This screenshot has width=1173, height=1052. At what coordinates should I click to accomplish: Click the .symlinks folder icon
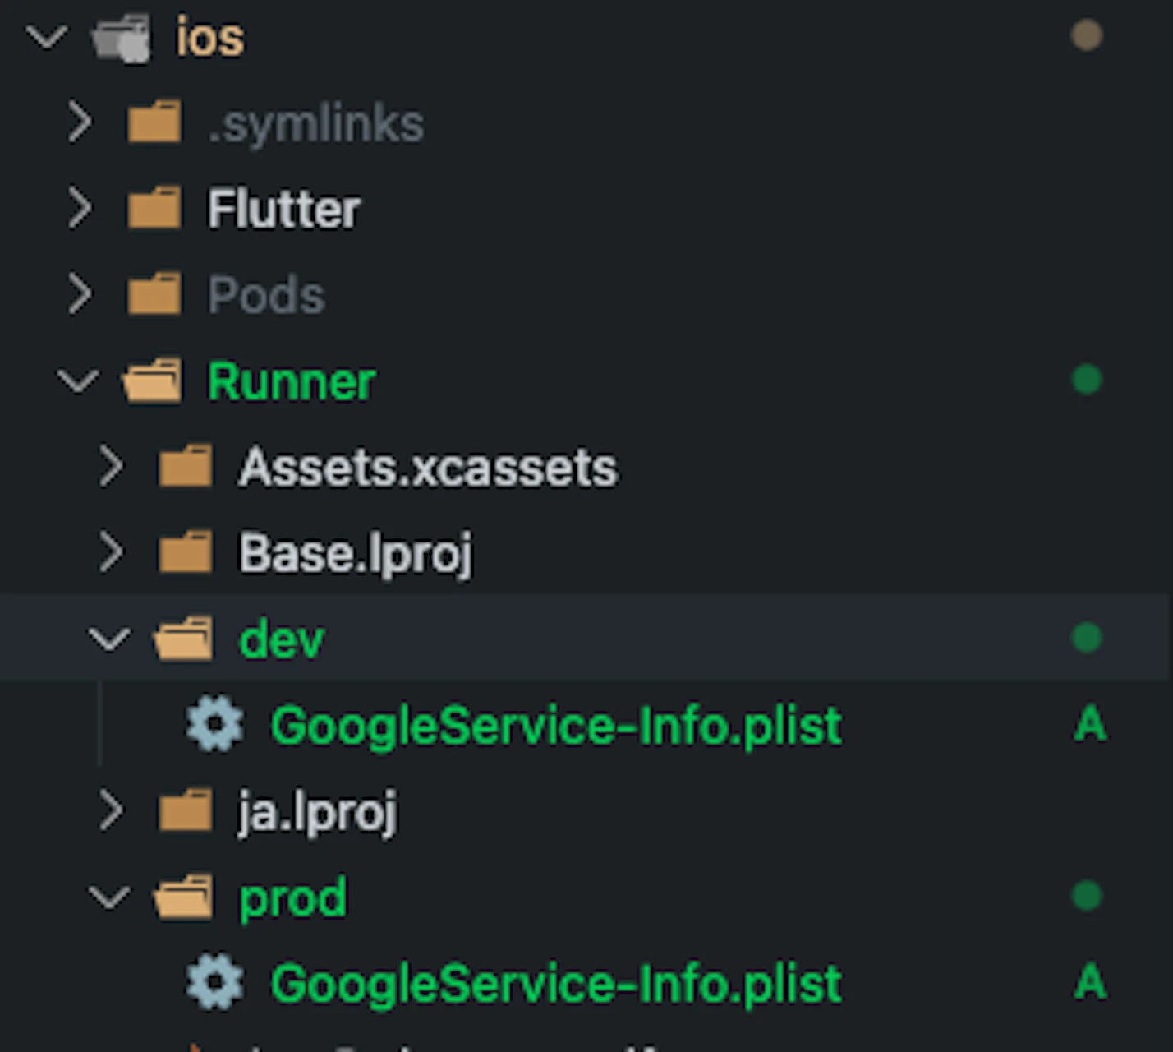coord(154,122)
